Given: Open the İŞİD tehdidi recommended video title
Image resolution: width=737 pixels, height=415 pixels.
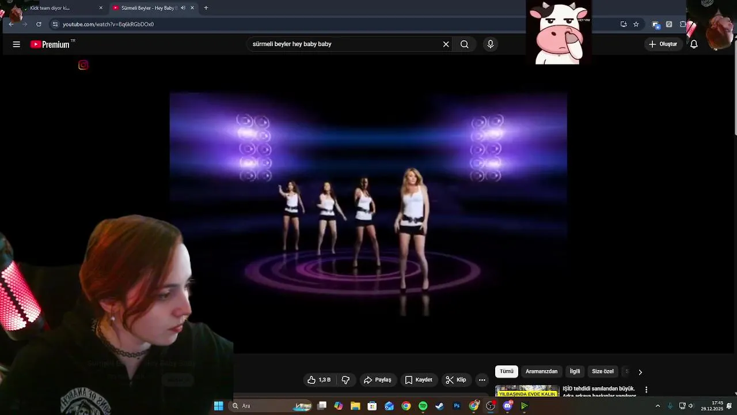Looking at the screenshot, I should coord(599,392).
